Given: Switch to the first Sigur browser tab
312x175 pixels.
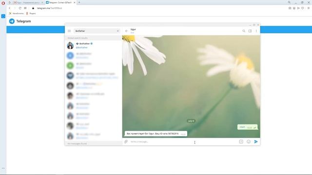Looking at the screenshot, I should pos(28,2).
